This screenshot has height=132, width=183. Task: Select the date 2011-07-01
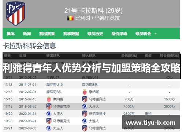click(x=27, y=85)
